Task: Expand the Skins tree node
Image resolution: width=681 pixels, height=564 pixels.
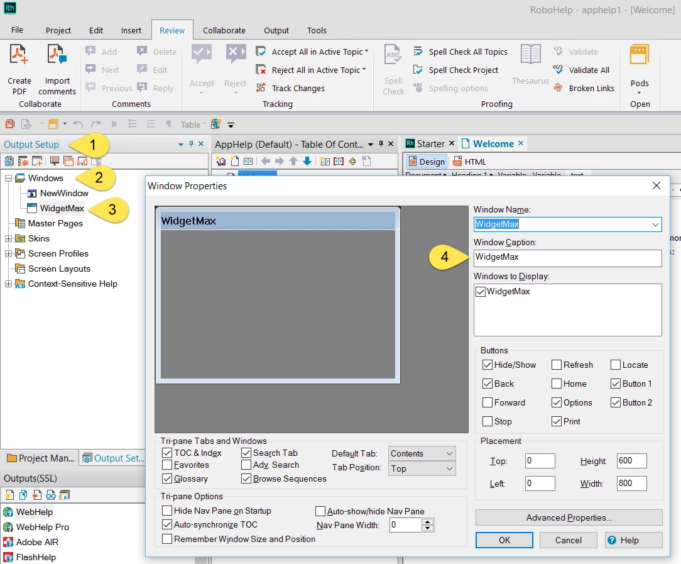Action: pyautogui.click(x=8, y=238)
